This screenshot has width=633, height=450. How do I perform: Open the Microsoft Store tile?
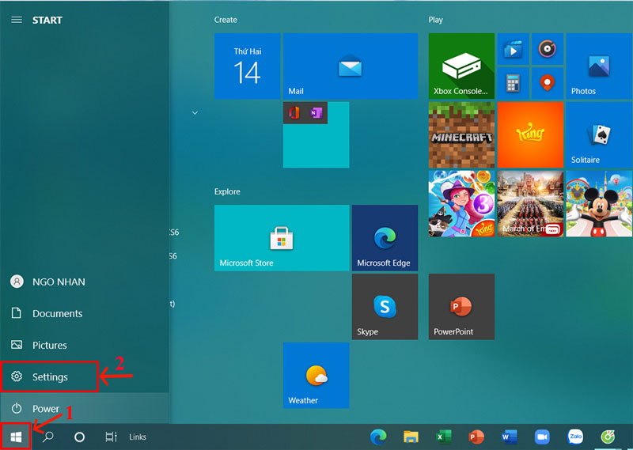[x=282, y=238]
